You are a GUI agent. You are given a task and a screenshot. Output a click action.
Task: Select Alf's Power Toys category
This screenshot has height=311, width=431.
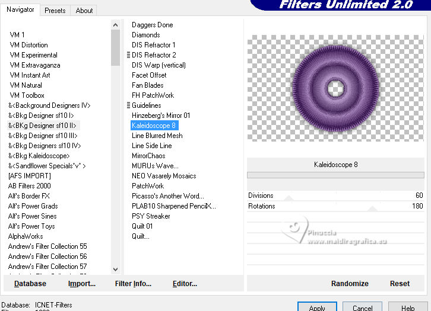click(x=31, y=226)
